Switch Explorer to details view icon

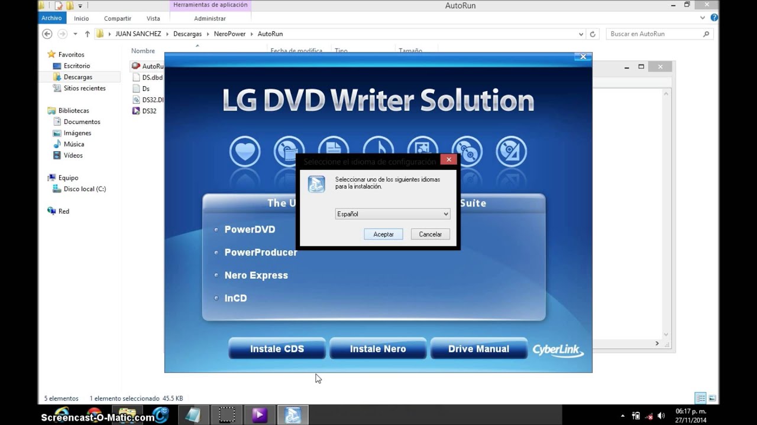(701, 398)
